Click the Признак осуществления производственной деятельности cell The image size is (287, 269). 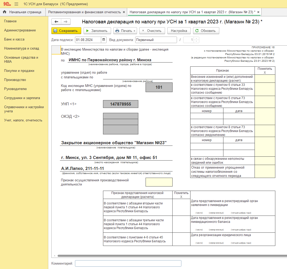coord(159,182)
